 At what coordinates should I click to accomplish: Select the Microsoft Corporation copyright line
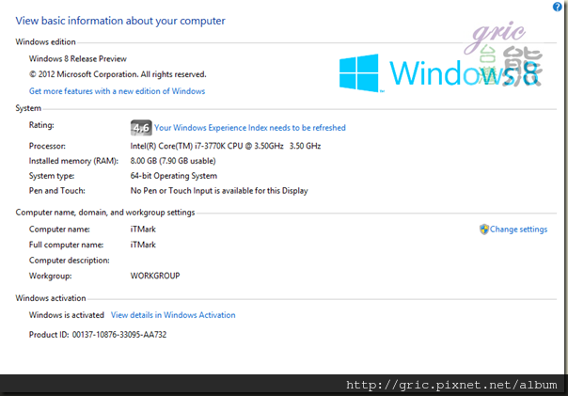(x=118, y=74)
